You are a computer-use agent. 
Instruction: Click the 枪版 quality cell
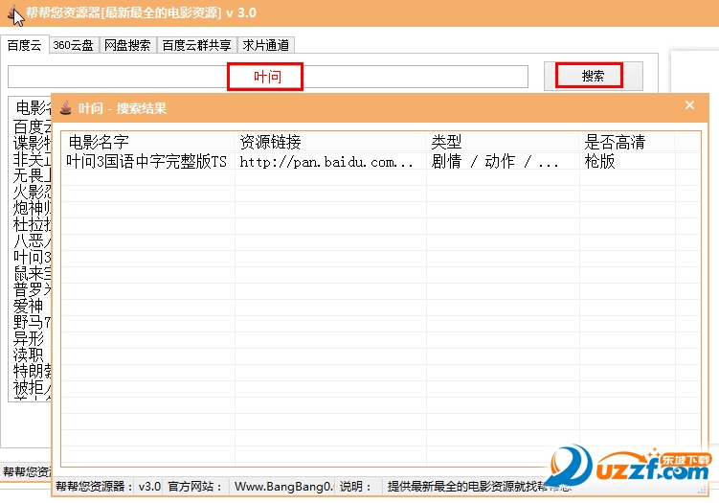coord(599,162)
